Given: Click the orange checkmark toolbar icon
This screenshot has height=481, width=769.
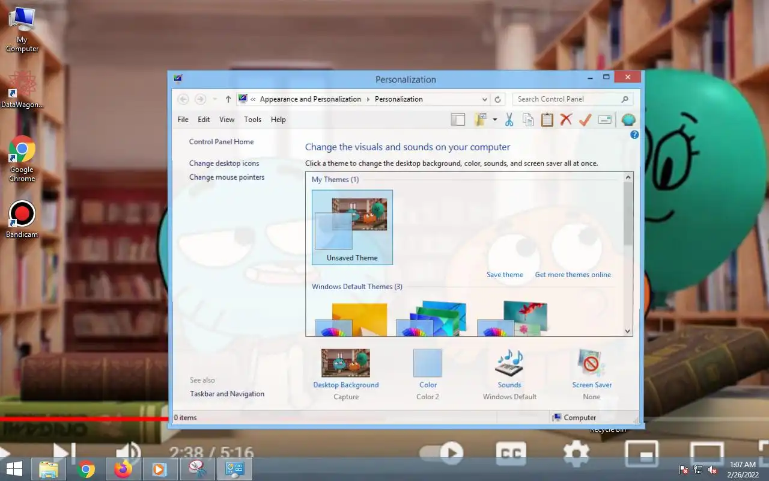Looking at the screenshot, I should (585, 120).
